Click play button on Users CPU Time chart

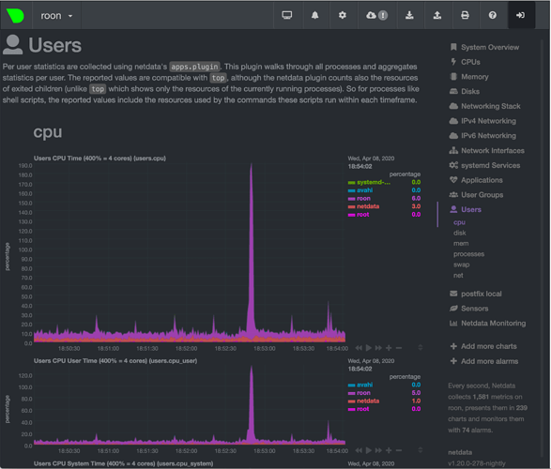369,348
